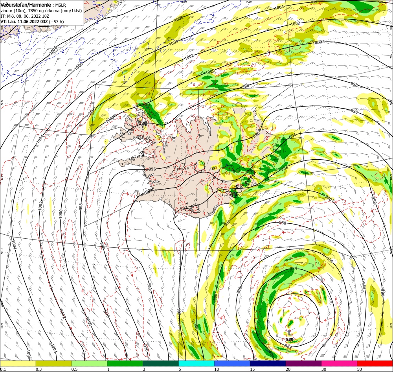Image resolution: width=393 pixels, height=372 pixels.
Task: Click the '20' legend value label
Action: click(x=288, y=369)
